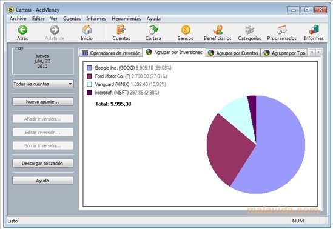This screenshot has height=229, width=333.
Task: Open the Ayuda menu in menu bar
Action: (x=153, y=19)
